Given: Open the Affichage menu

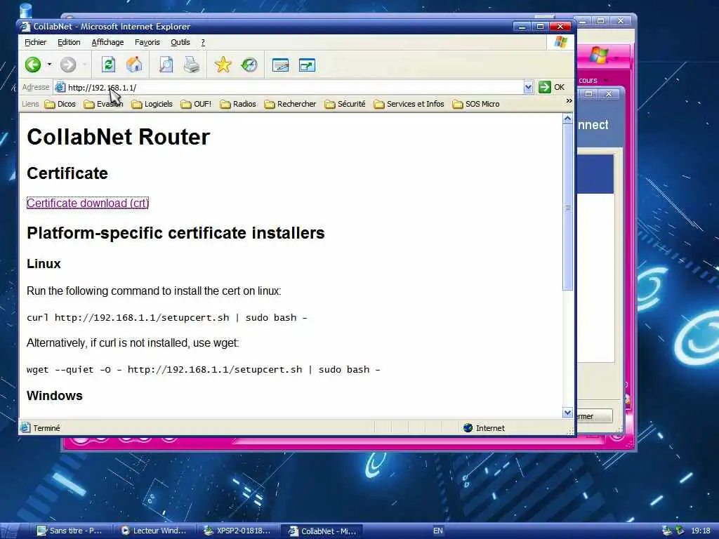Looking at the screenshot, I should (107, 42).
